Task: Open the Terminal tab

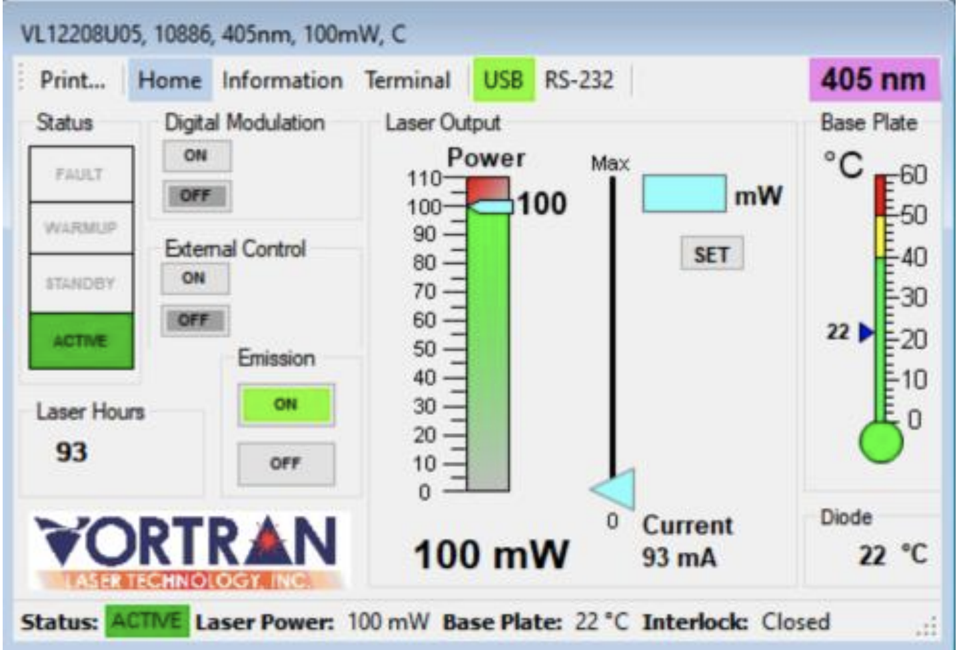Action: click(x=407, y=80)
